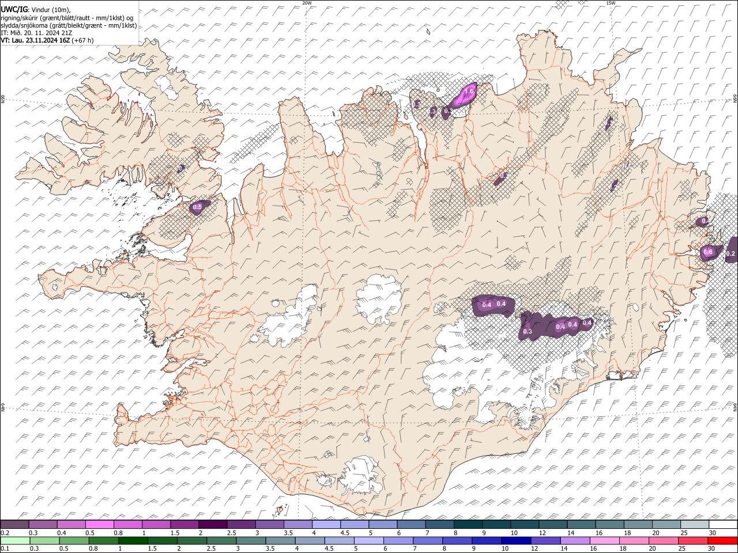Click the '0.5' value label in the Westfjords area
Viewport: 738px width, 553px height.
click(197, 207)
